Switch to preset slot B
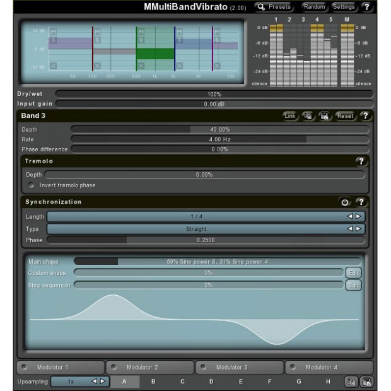The width and height of the screenshot is (391, 391). tap(153, 382)
